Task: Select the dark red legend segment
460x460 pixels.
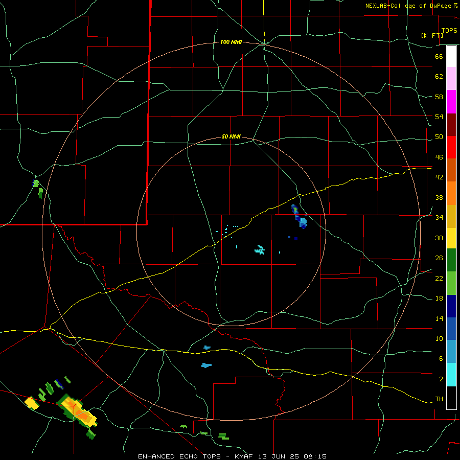Action: pos(451,125)
